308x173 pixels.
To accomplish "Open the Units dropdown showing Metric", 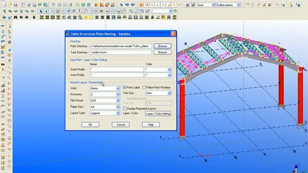I will tap(118, 88).
